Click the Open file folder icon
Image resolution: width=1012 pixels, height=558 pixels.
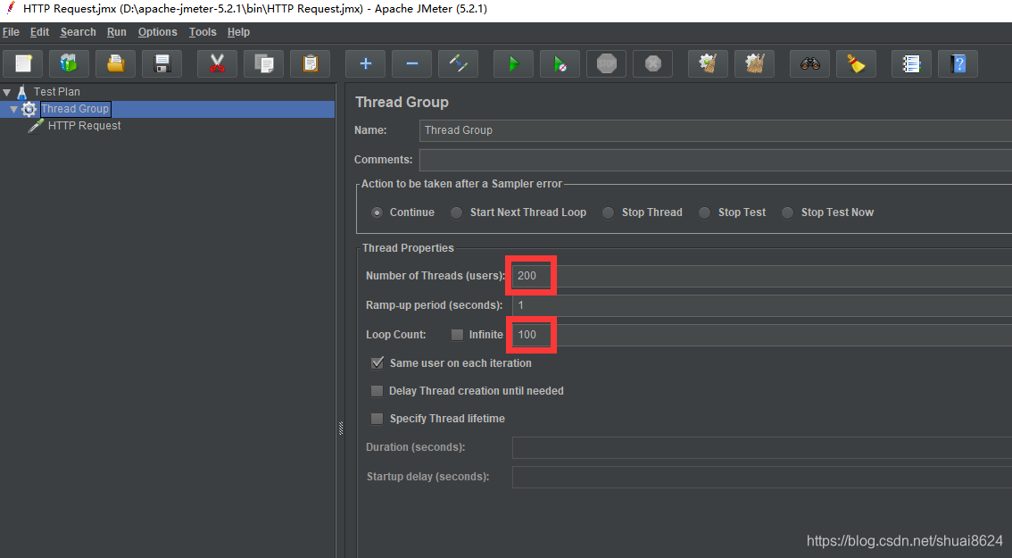[x=115, y=64]
